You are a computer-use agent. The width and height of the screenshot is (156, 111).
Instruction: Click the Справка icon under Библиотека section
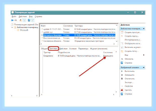pyautogui.click(x=122, y=63)
